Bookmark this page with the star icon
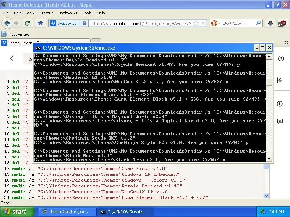 coord(196,24)
